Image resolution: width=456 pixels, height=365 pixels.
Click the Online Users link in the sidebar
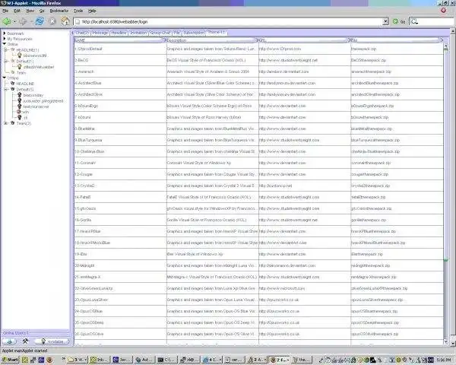pos(15,332)
